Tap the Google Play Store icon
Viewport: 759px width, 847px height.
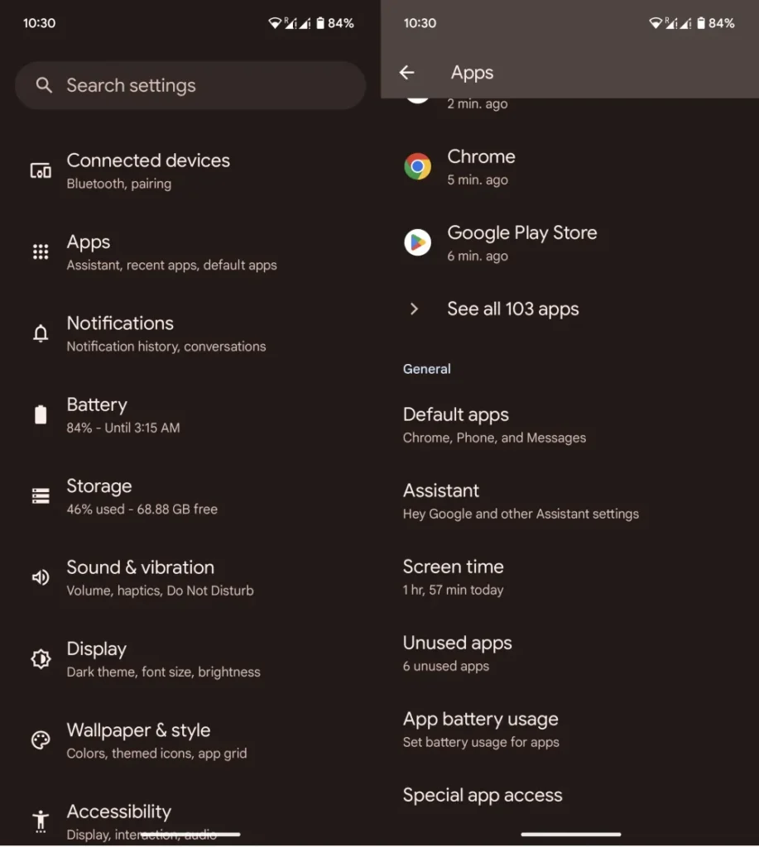(x=417, y=242)
